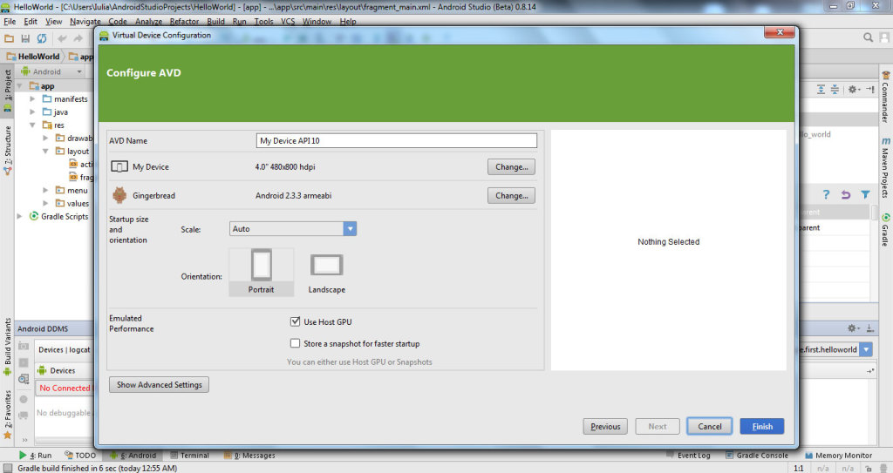Image resolution: width=893 pixels, height=473 pixels.
Task: Click Show Advanced Settings button
Action: [160, 385]
